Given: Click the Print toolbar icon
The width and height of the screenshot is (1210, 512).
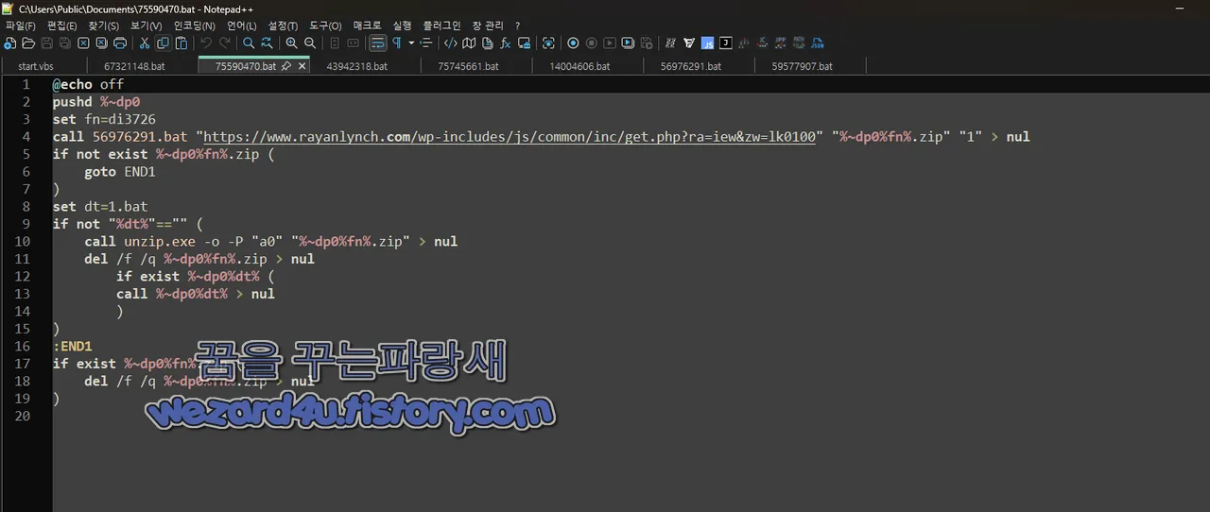Looking at the screenshot, I should [x=120, y=43].
